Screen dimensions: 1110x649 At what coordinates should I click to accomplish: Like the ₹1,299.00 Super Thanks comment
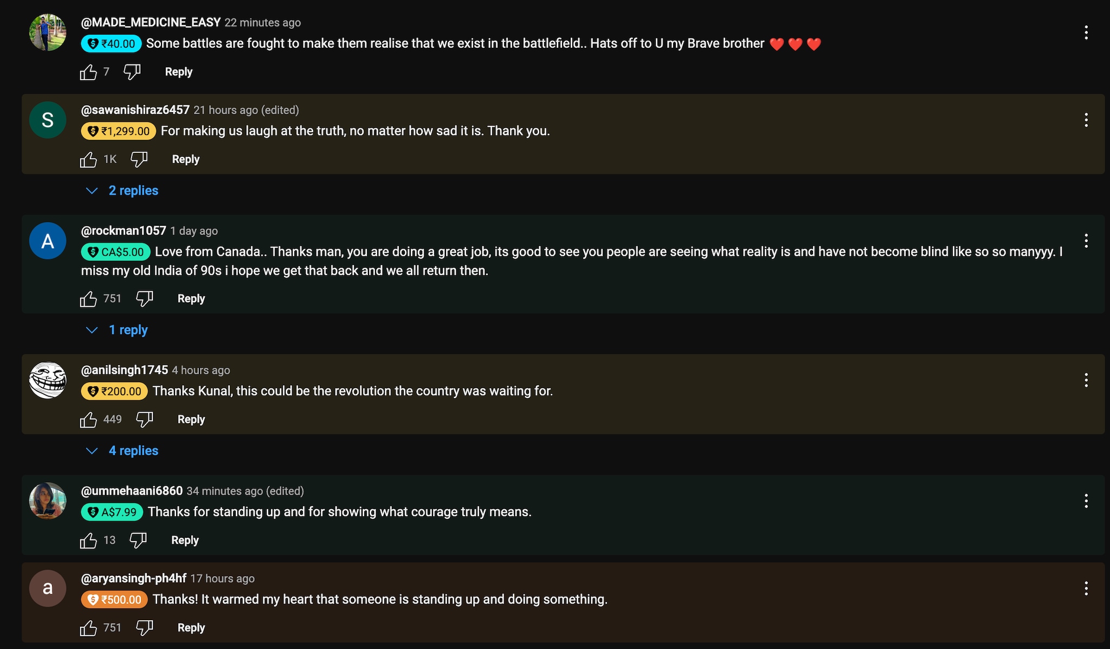pyautogui.click(x=88, y=159)
